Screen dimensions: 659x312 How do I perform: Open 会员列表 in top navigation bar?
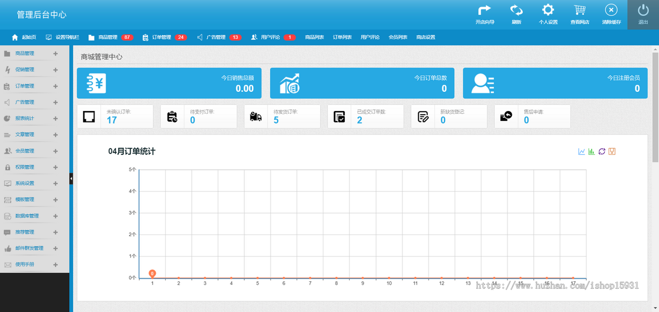tap(398, 37)
